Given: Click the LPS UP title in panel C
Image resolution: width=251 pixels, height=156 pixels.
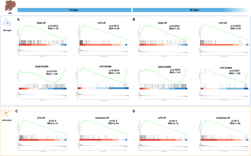Looking at the screenshot, I should (x=41, y=118).
